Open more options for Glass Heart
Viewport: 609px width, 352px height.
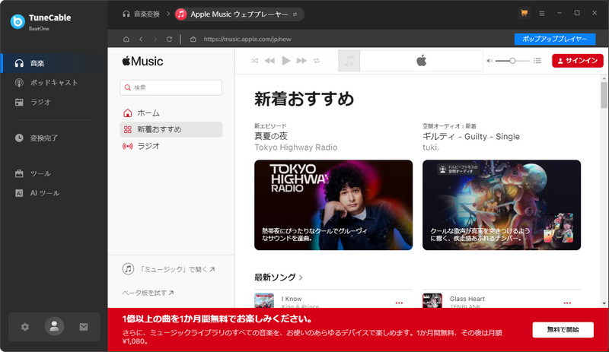point(567,303)
